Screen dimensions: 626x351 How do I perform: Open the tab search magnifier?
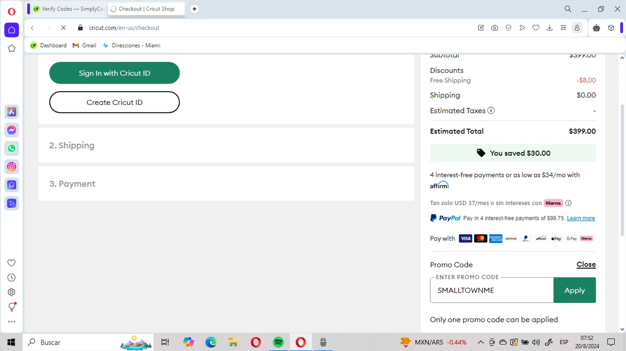coord(568,9)
